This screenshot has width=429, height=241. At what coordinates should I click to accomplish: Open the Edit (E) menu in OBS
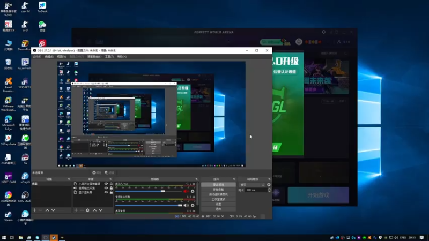coord(49,57)
